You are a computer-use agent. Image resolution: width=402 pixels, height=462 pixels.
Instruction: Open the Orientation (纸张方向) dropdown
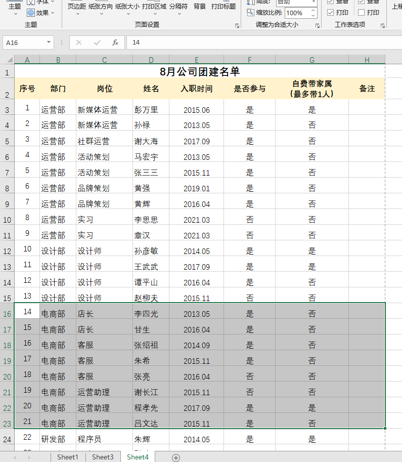pyautogui.click(x=101, y=8)
